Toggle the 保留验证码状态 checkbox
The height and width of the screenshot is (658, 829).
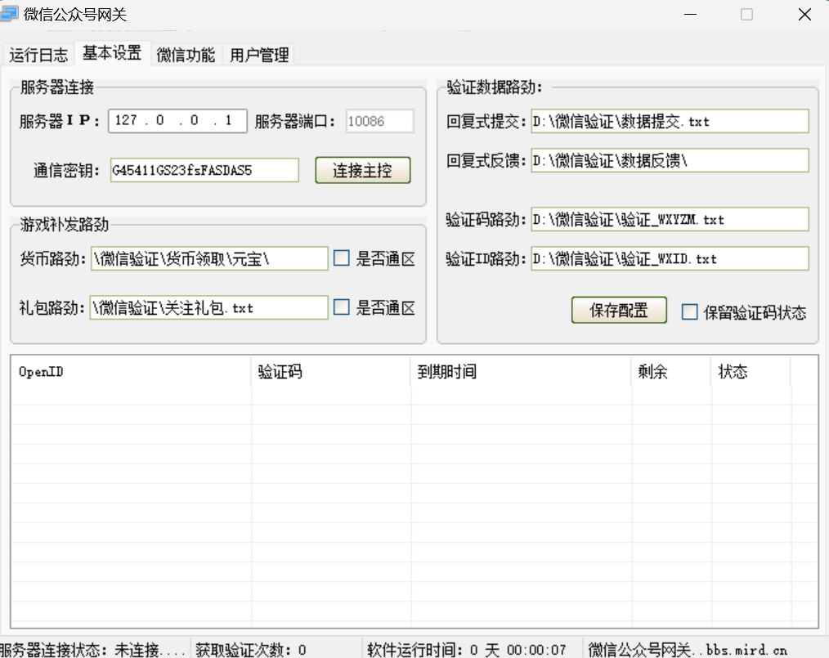[689, 311]
